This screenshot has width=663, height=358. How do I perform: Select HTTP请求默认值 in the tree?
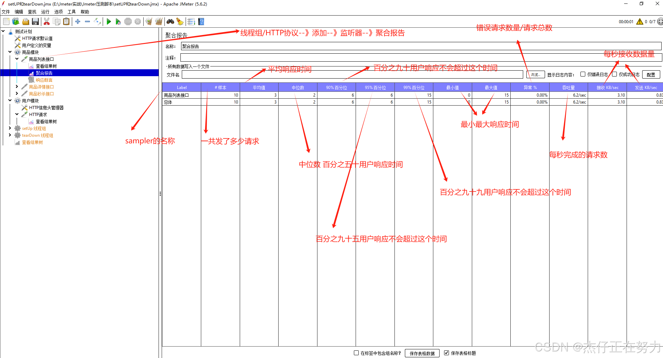point(37,38)
